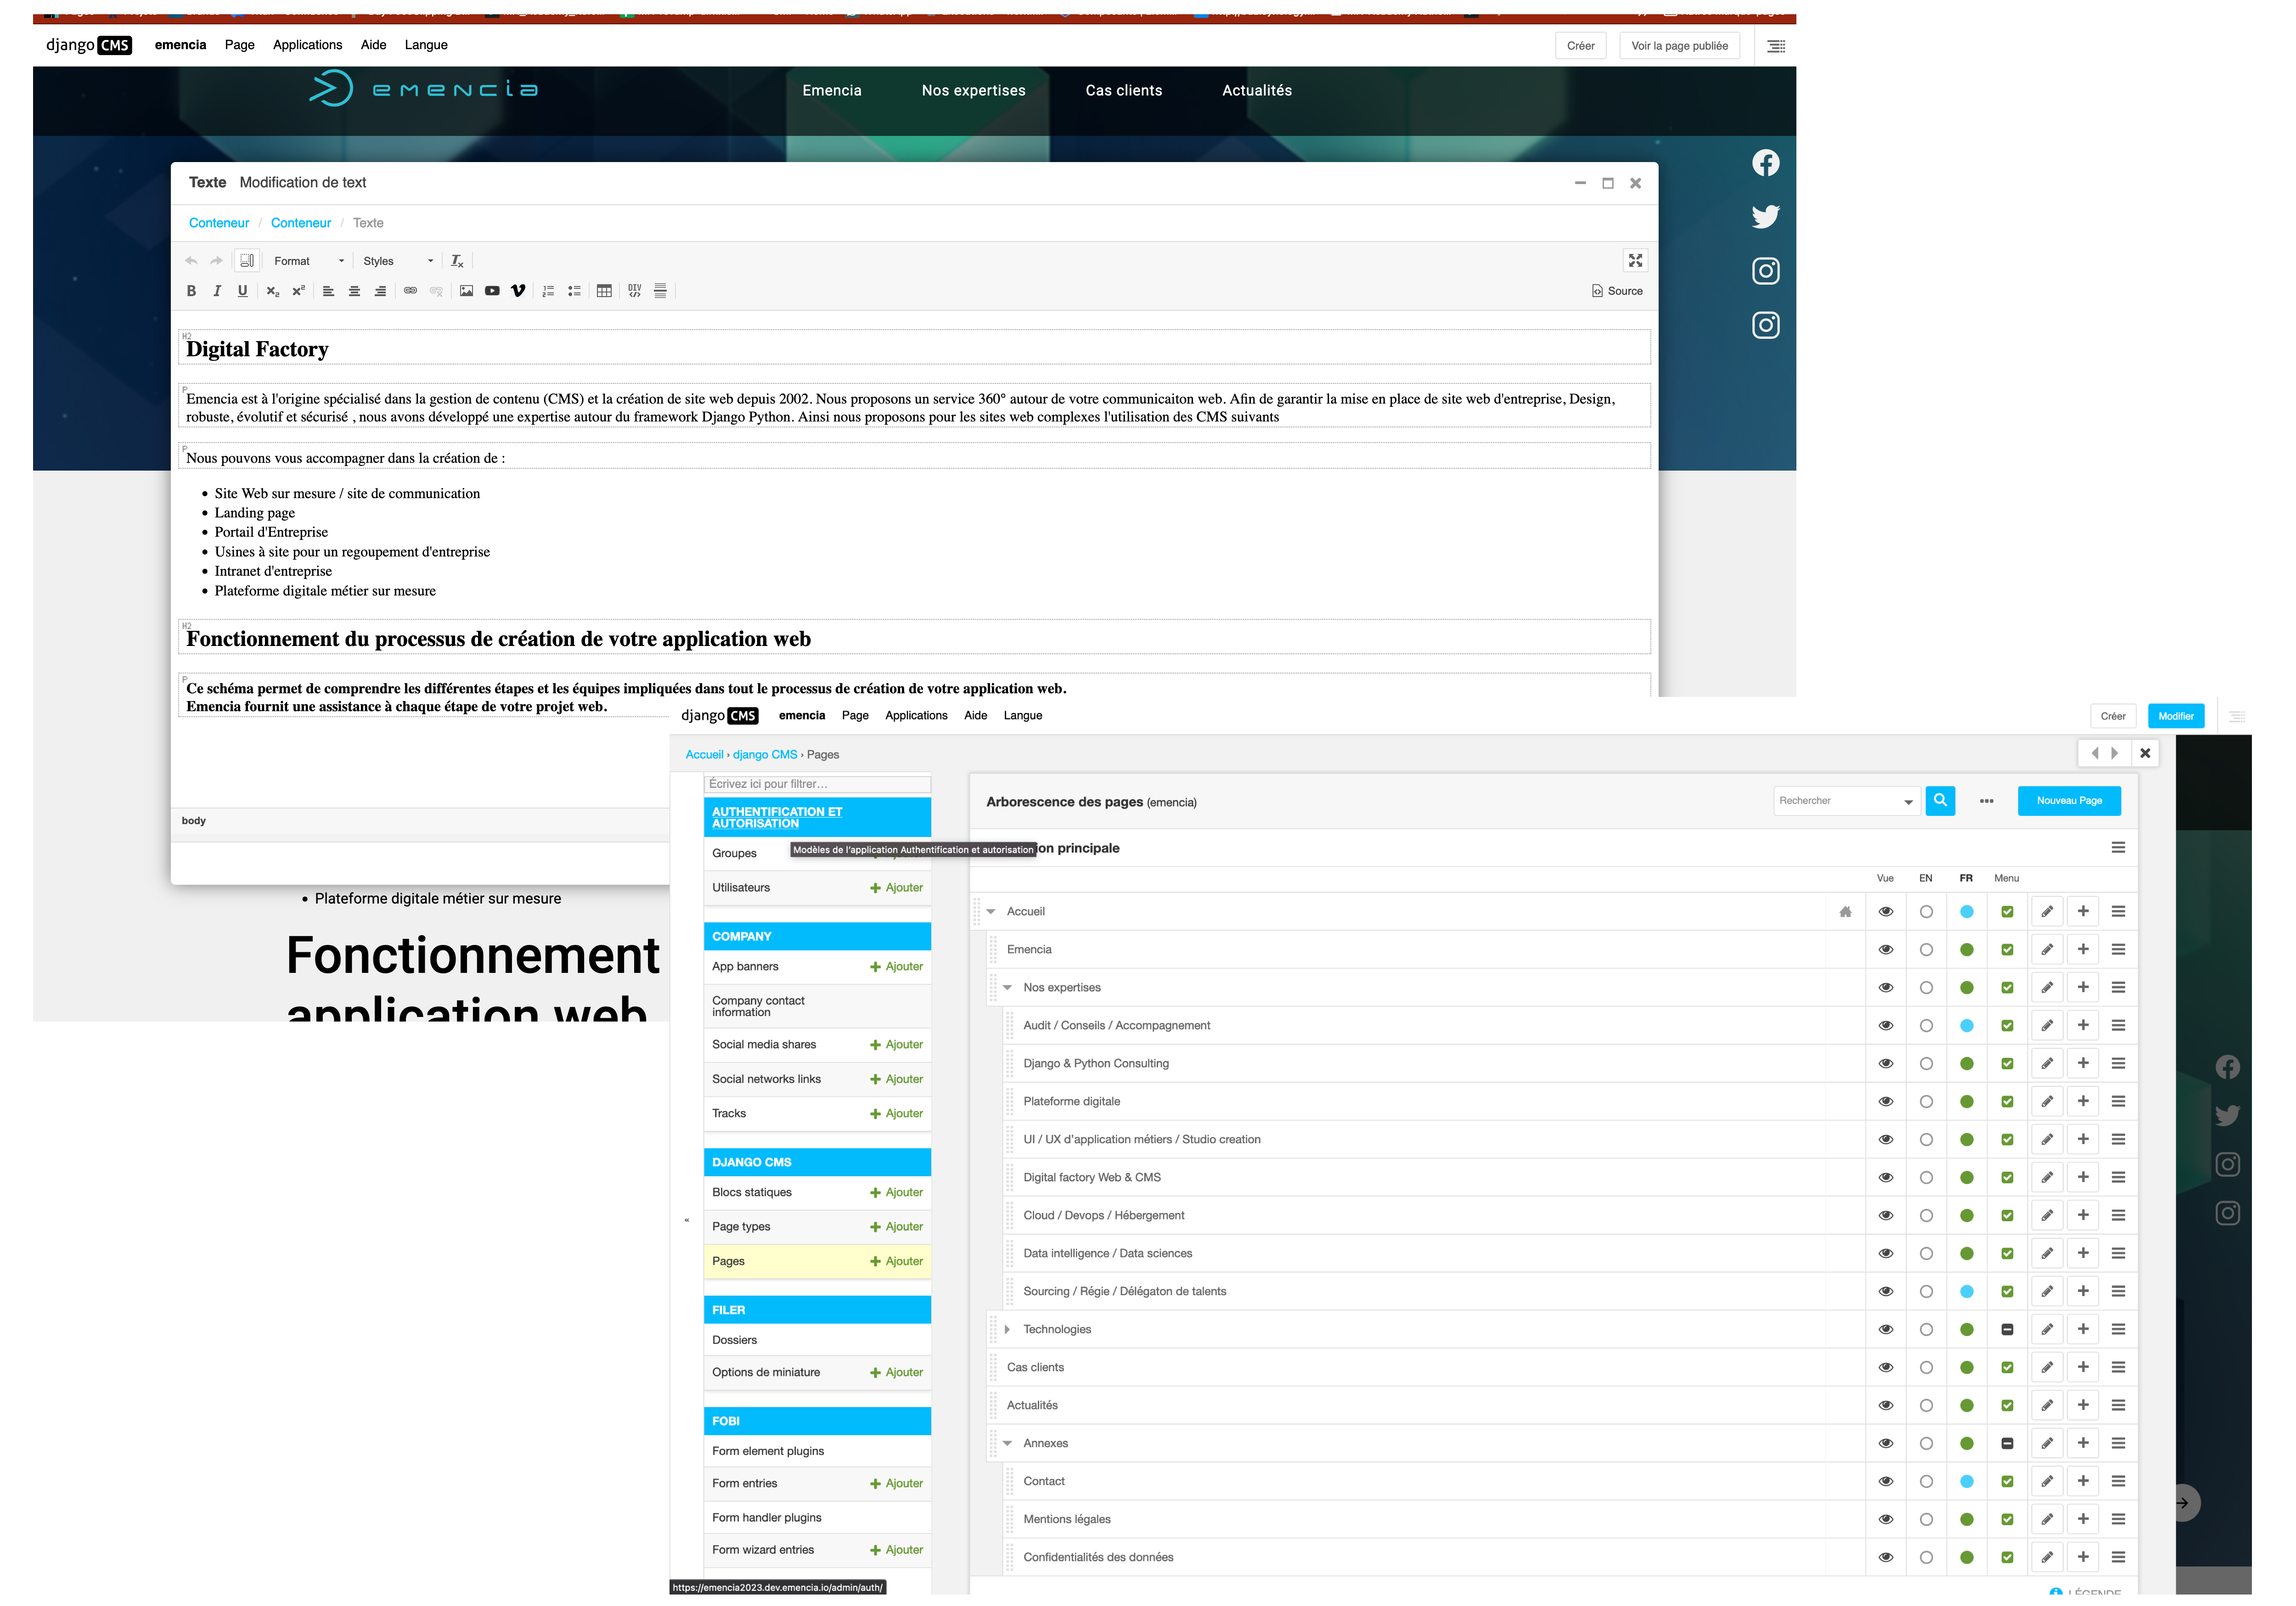Viewport: 2296px width, 1606px height.
Task: Click the FR status dot for Emencia page
Action: point(1967,950)
